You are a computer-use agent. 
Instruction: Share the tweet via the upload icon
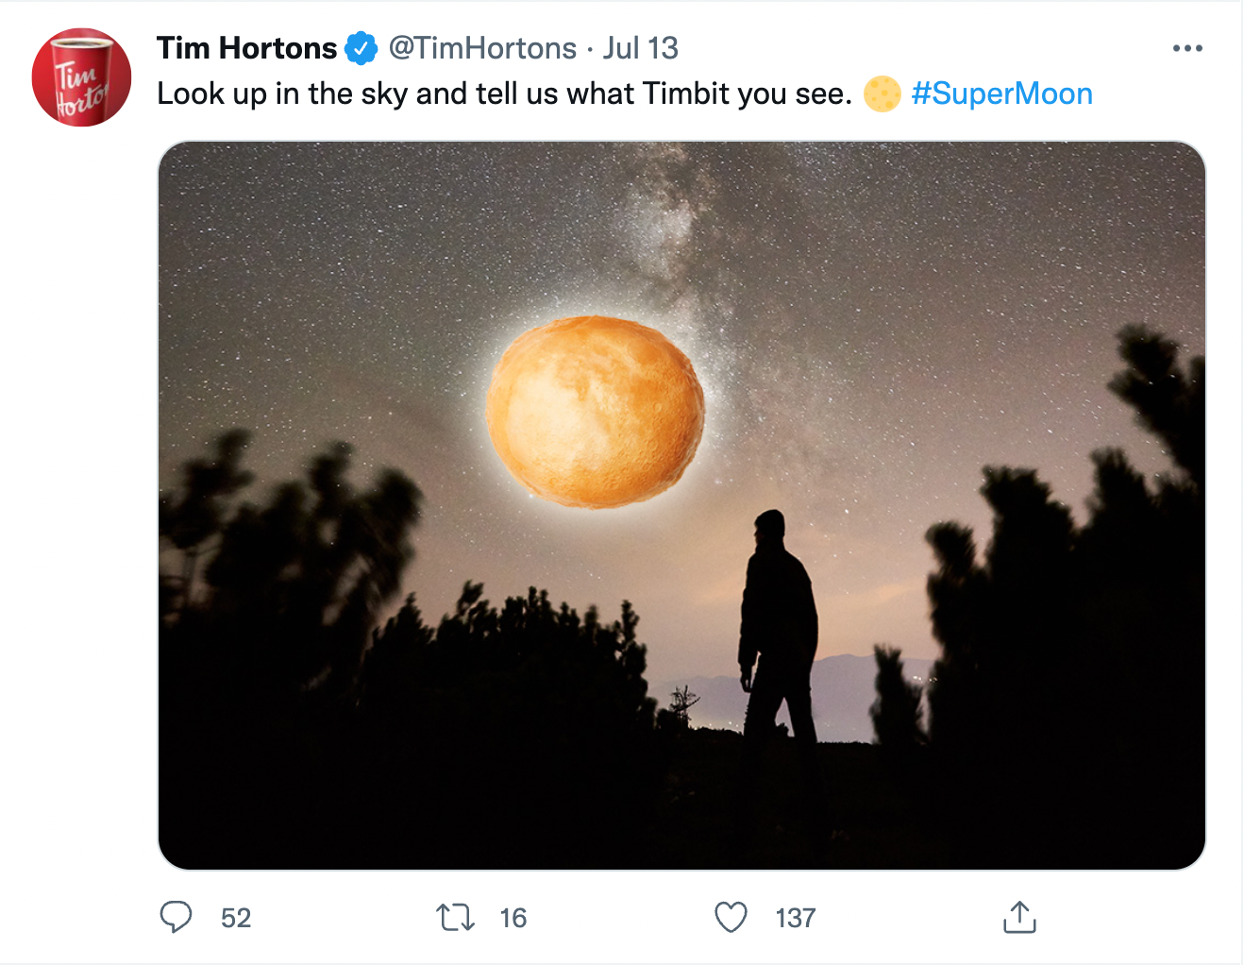(x=1019, y=917)
